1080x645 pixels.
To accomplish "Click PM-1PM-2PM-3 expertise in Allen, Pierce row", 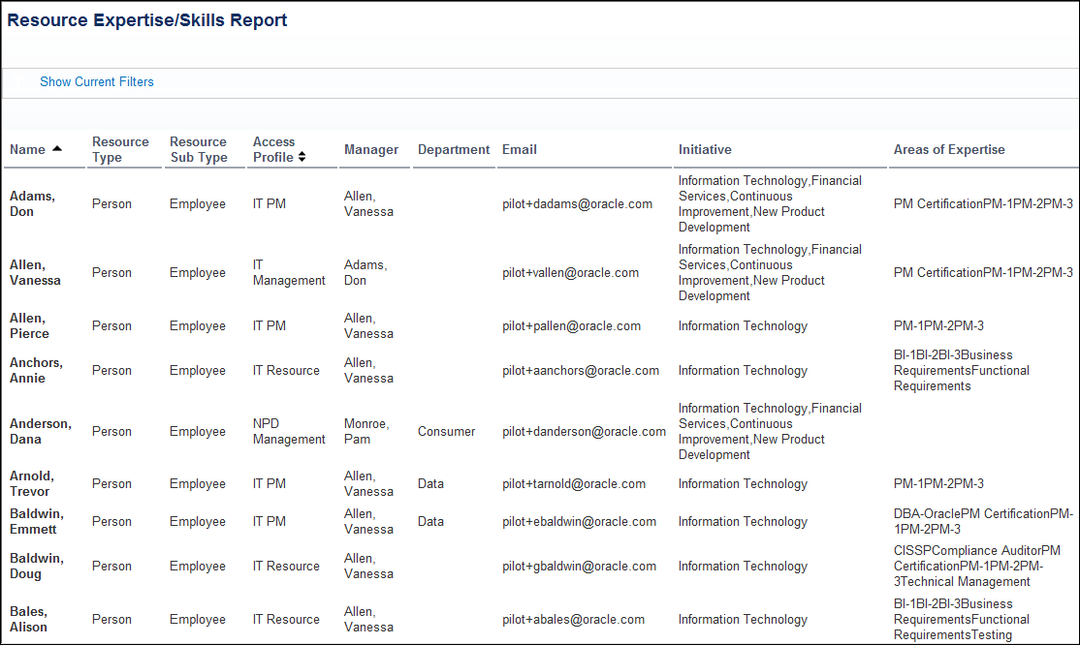I will (x=938, y=325).
